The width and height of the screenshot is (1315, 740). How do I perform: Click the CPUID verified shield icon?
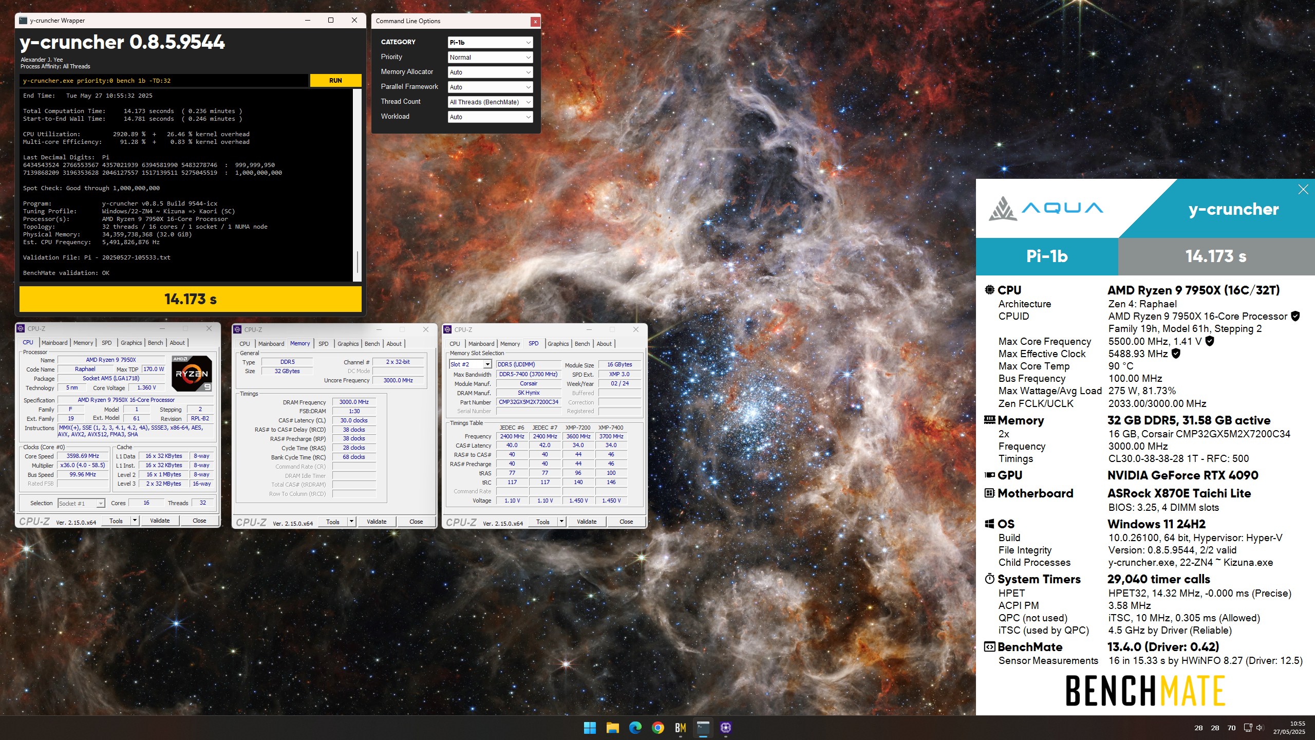(x=1295, y=316)
